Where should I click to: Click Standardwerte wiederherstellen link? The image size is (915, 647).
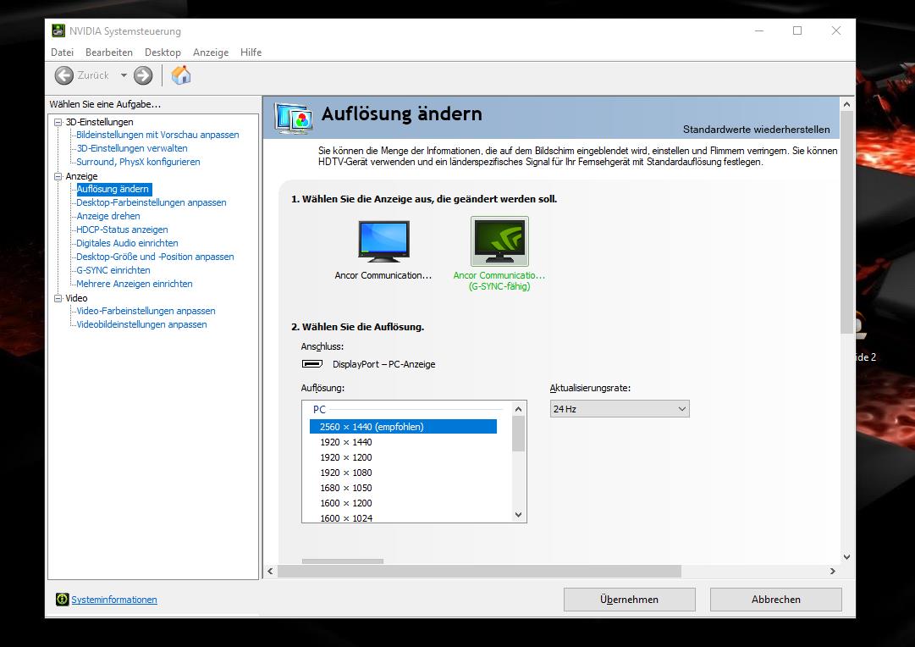click(x=756, y=129)
